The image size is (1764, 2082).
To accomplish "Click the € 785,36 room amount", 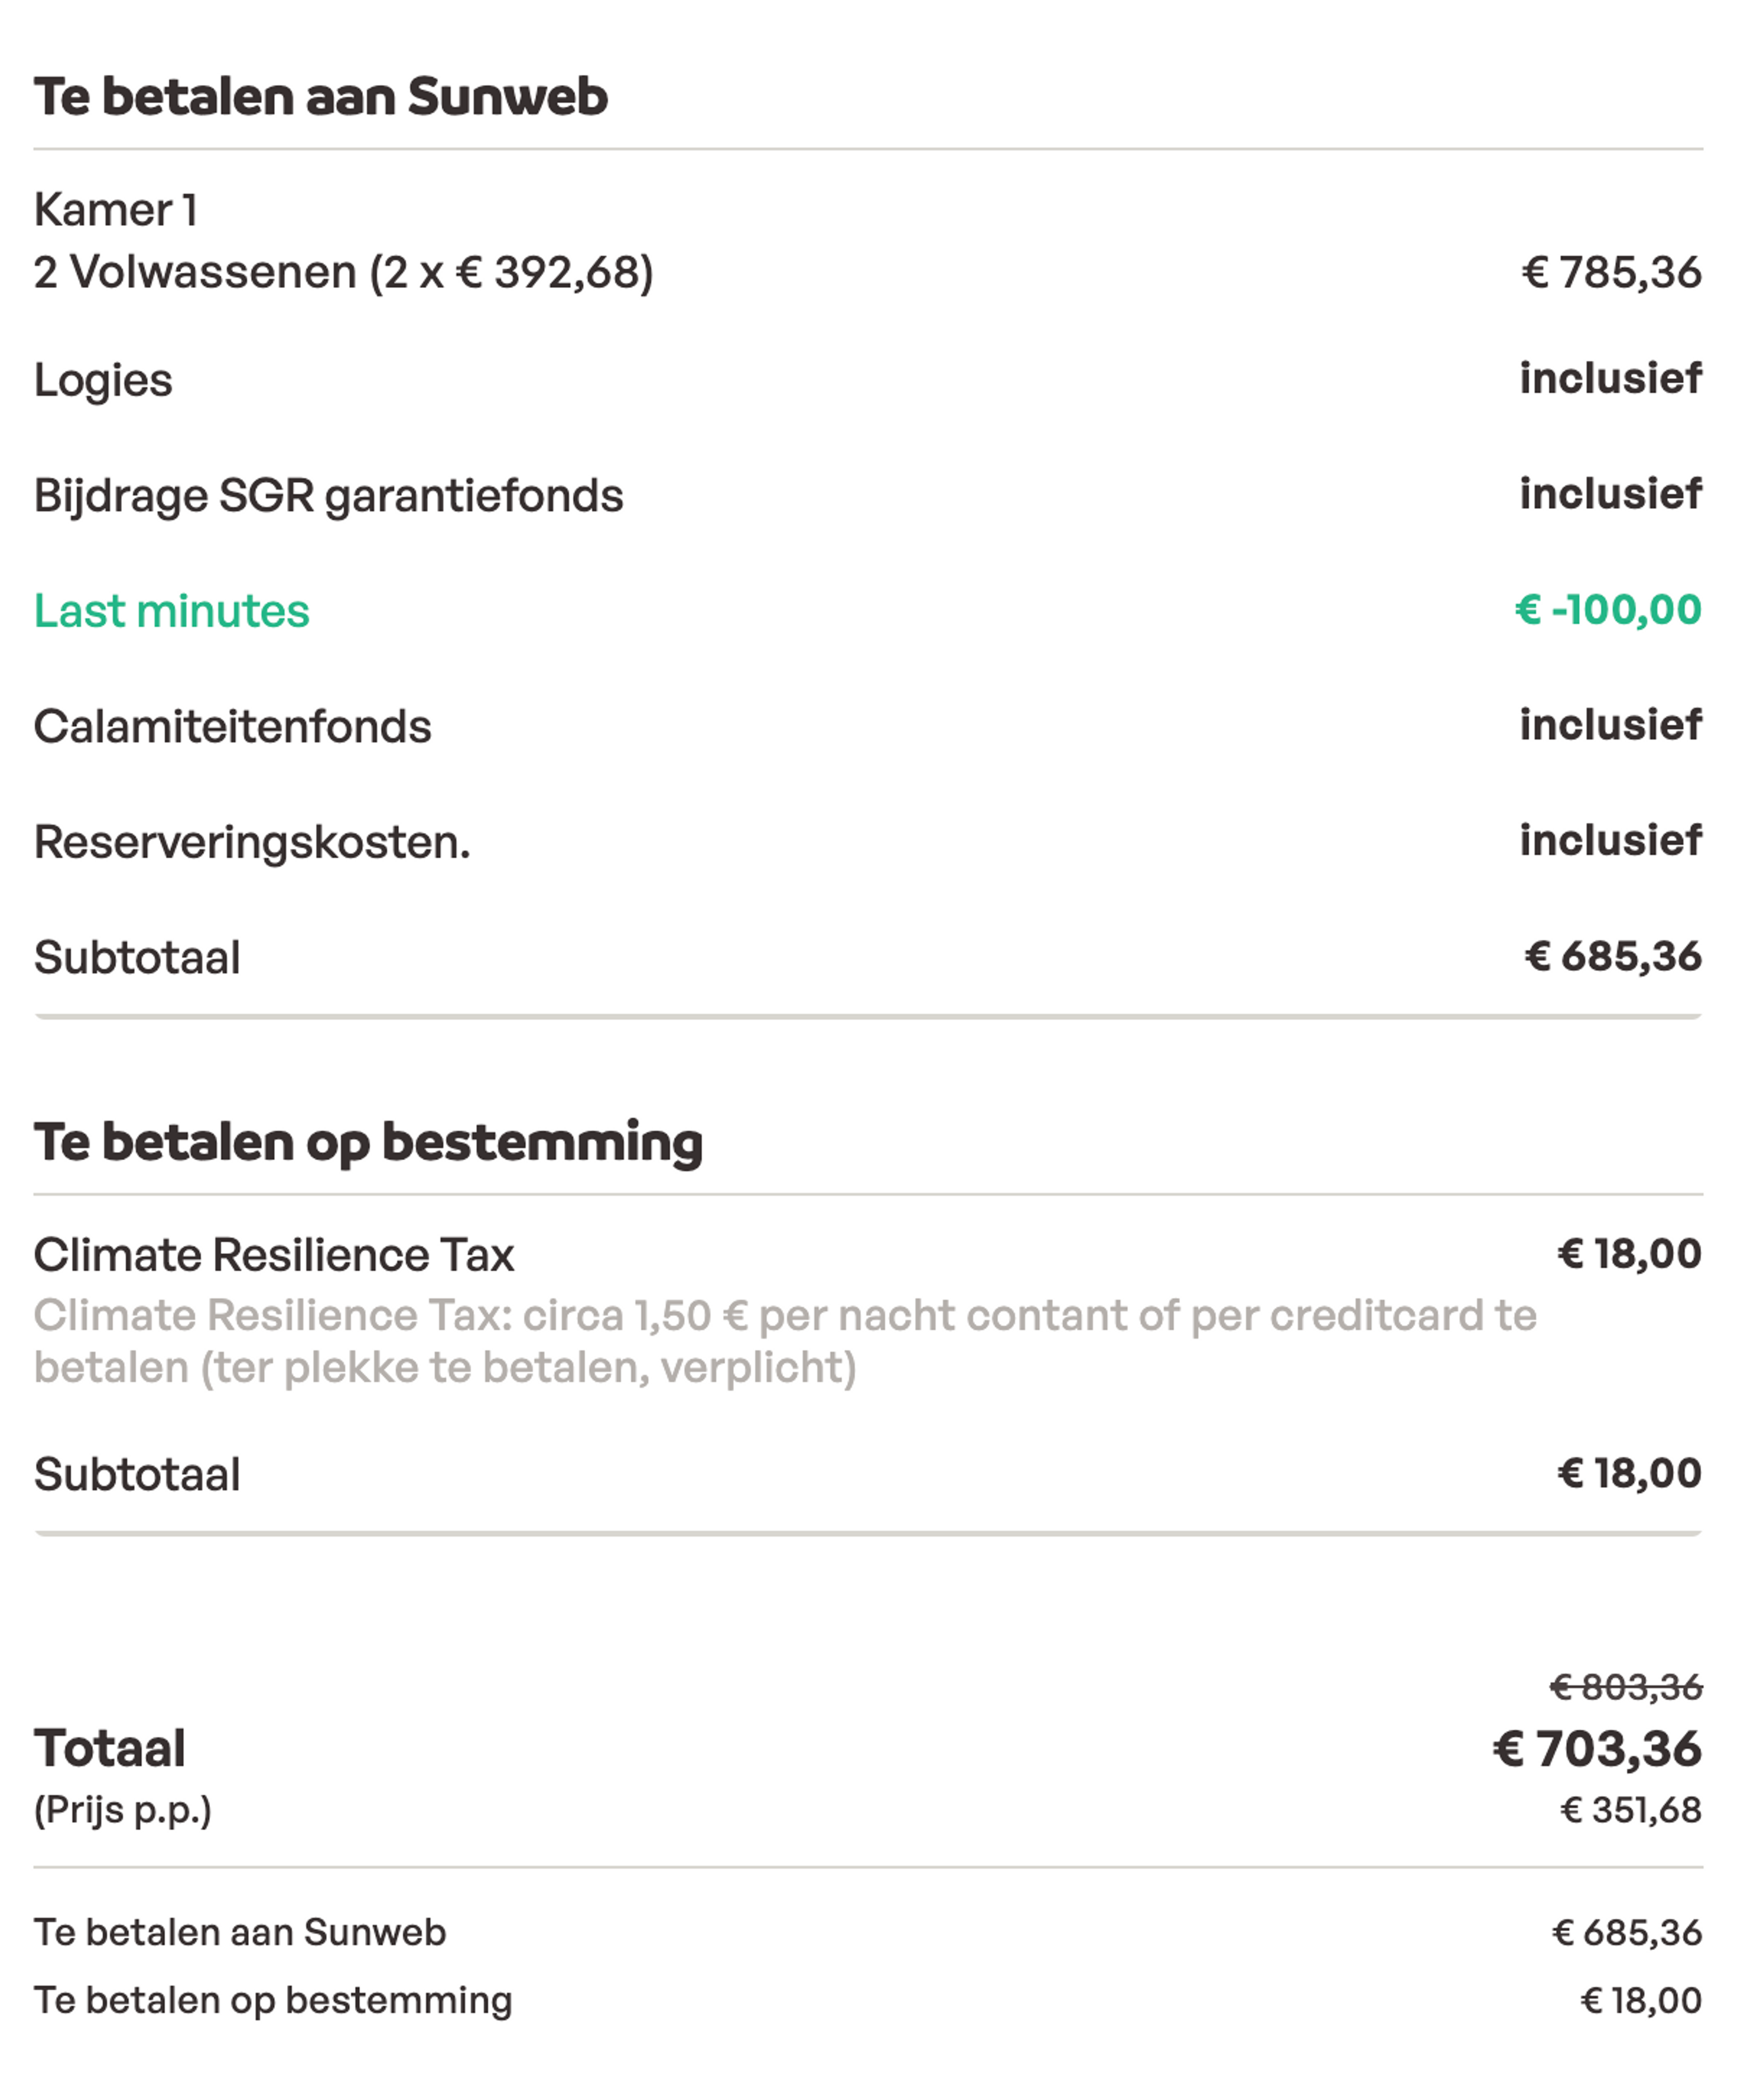I will pos(1611,272).
